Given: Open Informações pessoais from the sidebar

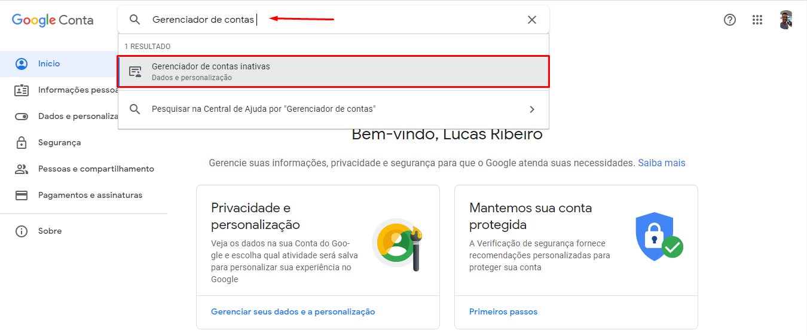Looking at the screenshot, I should 78,90.
